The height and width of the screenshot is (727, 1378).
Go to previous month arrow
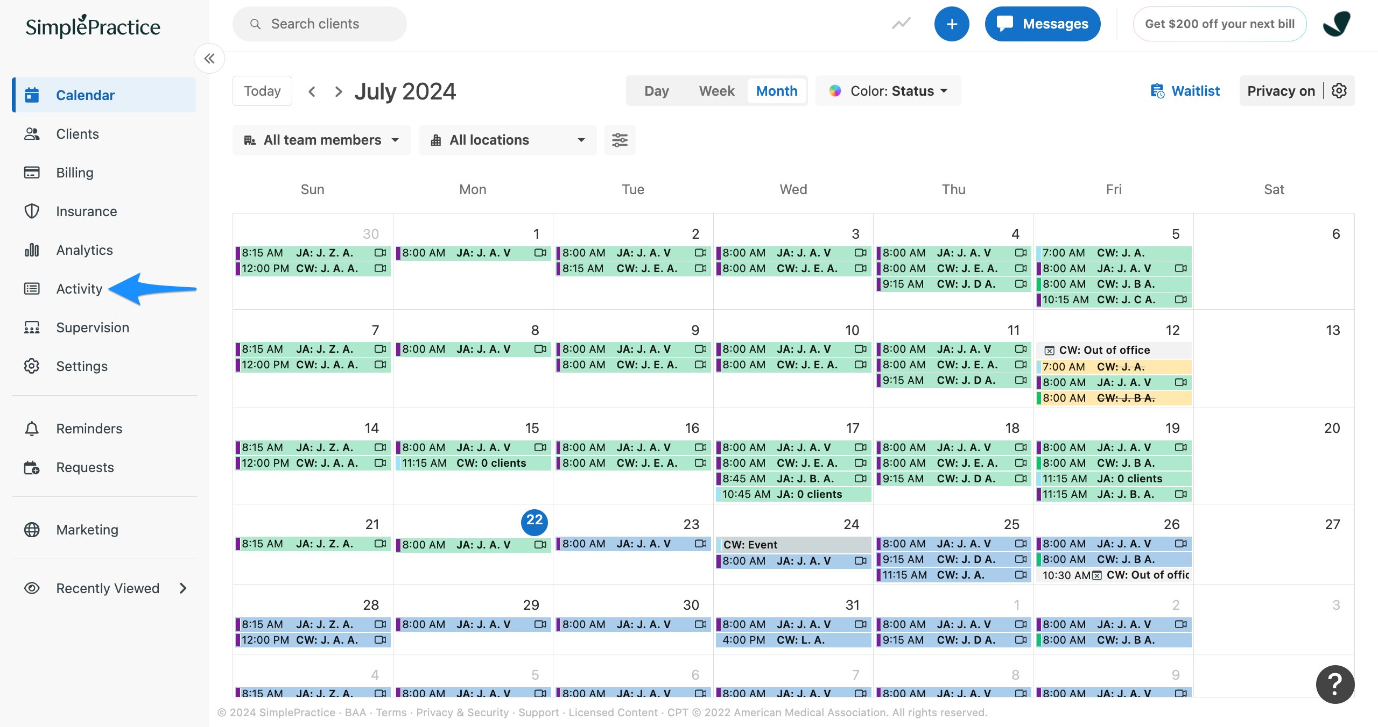312,91
